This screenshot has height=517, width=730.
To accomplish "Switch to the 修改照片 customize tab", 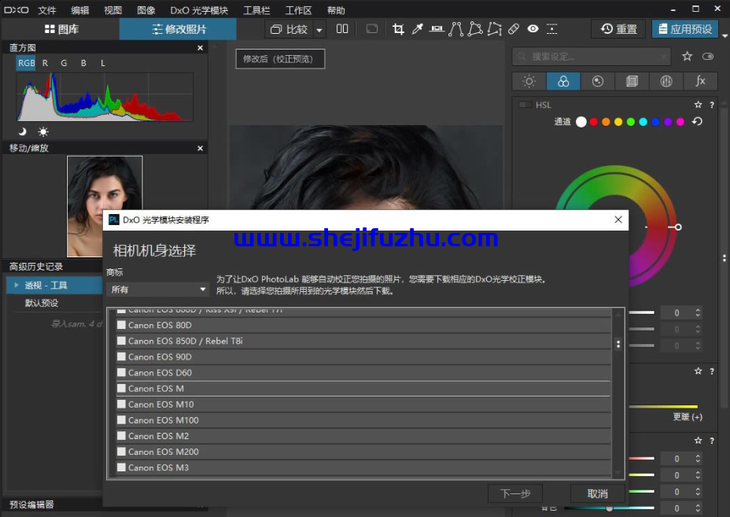I will [179, 29].
